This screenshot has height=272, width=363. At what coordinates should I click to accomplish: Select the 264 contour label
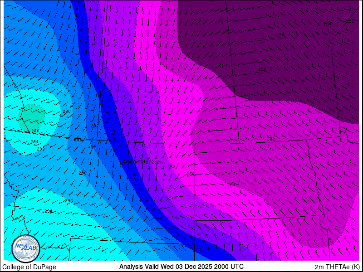pyautogui.click(x=231, y=185)
